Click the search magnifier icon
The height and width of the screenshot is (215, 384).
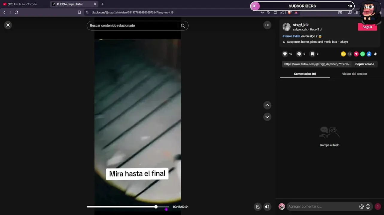coord(183,26)
